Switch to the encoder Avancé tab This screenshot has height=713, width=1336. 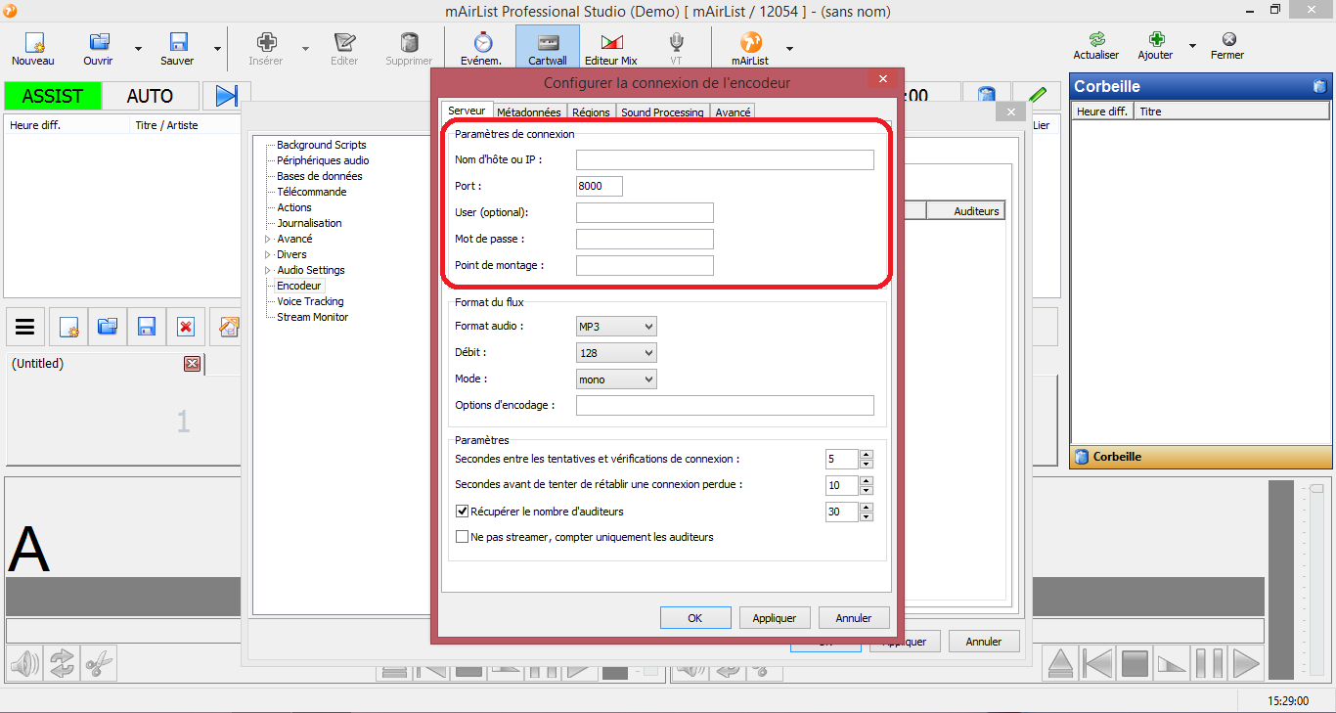[x=734, y=112]
